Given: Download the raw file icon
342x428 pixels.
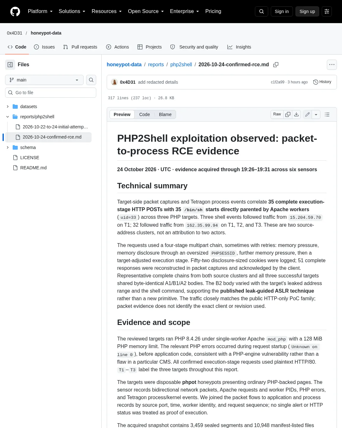Looking at the screenshot, I should 296,114.
